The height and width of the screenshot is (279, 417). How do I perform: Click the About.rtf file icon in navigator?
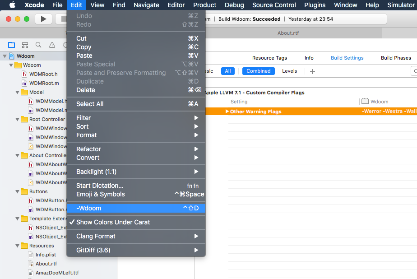(x=31, y=264)
